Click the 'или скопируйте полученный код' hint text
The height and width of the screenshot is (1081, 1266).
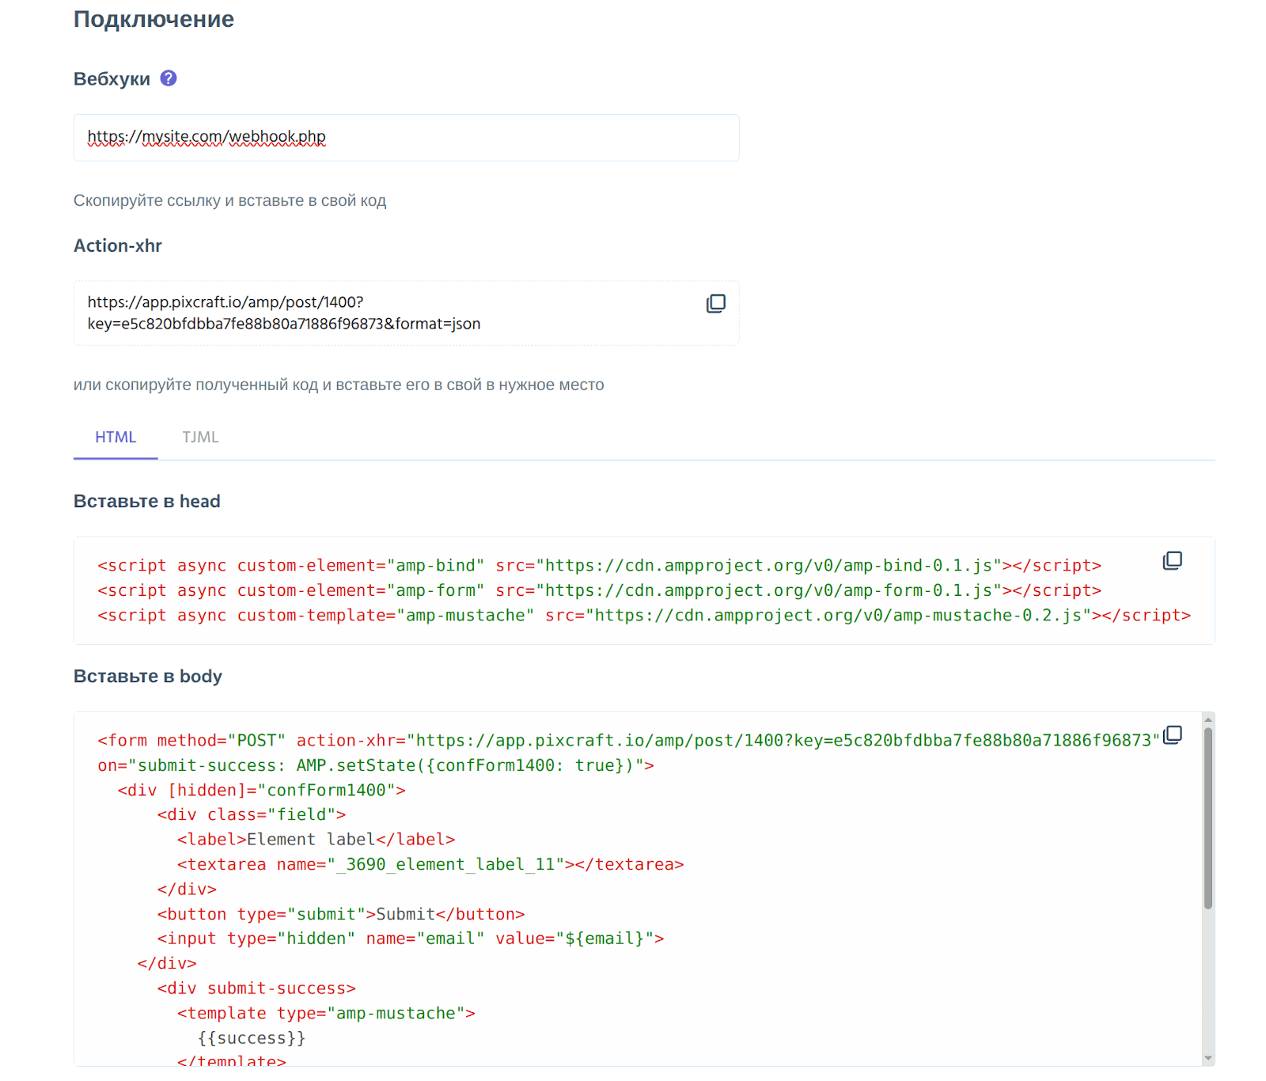(339, 385)
